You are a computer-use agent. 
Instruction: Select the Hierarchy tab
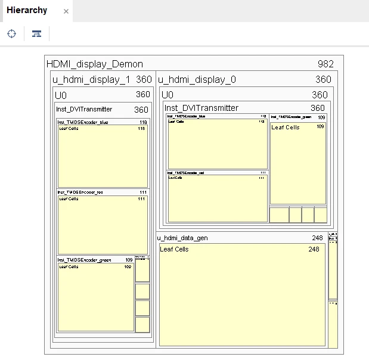click(x=27, y=11)
